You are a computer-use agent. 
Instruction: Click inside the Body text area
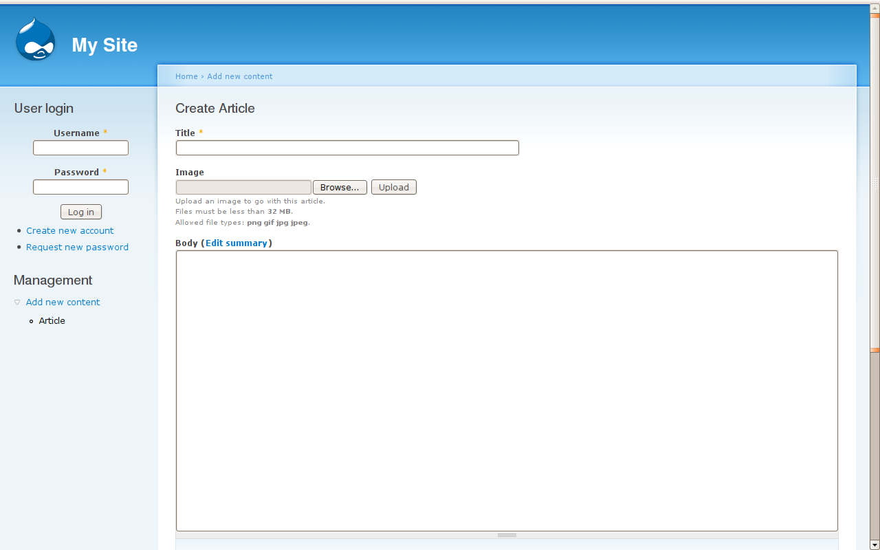tap(507, 390)
